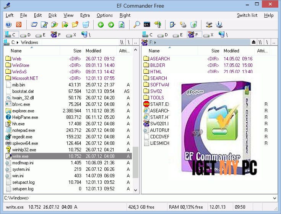The width and height of the screenshot is (281, 214).
Task: Click the move files toolbar icon
Action: (x=65, y=24)
